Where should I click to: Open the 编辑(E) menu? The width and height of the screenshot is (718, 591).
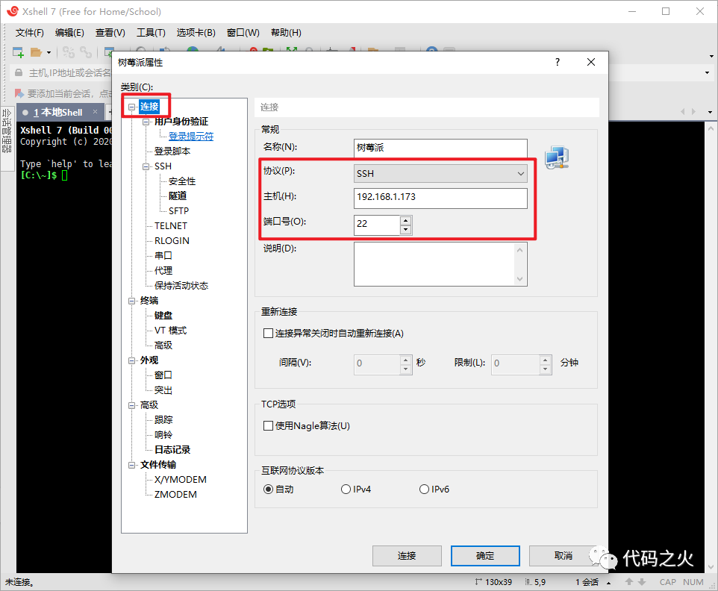[69, 33]
